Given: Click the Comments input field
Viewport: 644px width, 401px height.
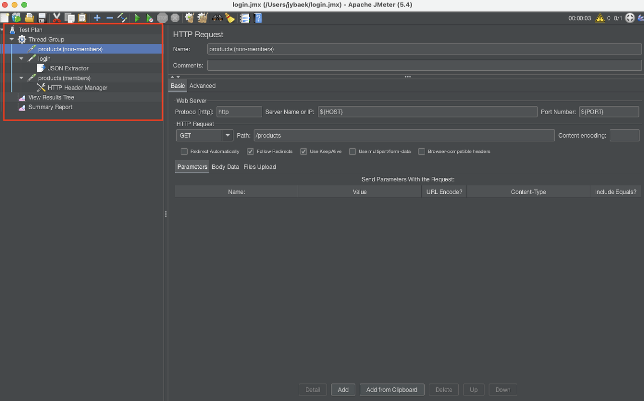Looking at the screenshot, I should (x=424, y=65).
